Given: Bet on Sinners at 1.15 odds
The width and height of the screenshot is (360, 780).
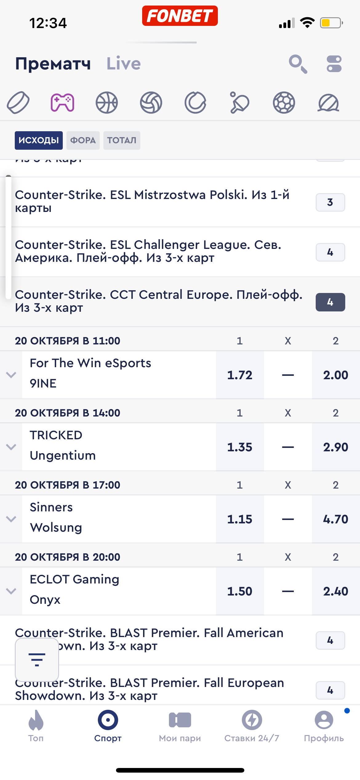Looking at the screenshot, I should [x=240, y=519].
